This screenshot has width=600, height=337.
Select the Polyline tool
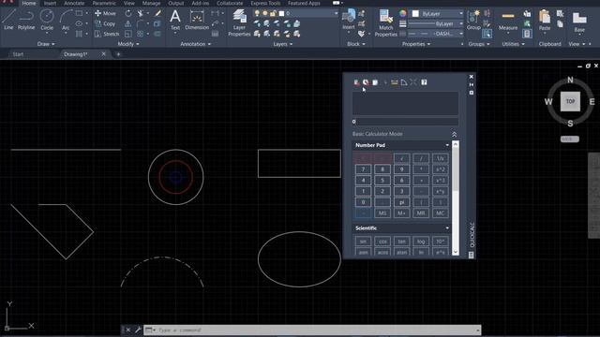tap(26, 20)
